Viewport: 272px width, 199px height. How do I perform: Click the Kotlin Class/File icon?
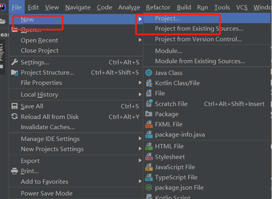[x=149, y=83]
